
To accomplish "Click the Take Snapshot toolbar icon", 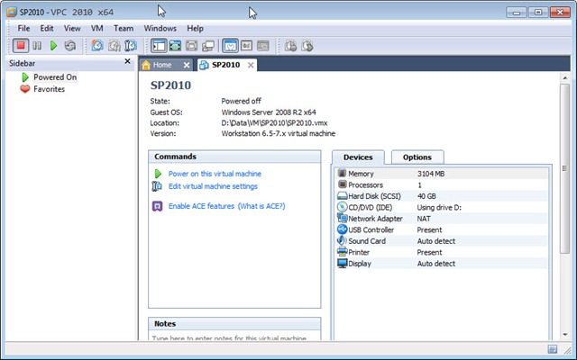I will coord(97,45).
